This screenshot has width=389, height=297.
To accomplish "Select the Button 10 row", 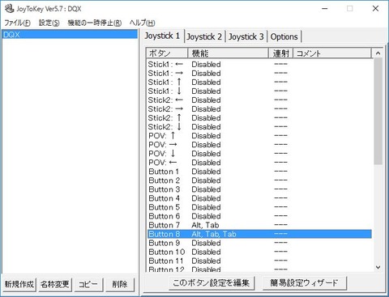I will 259,252.
